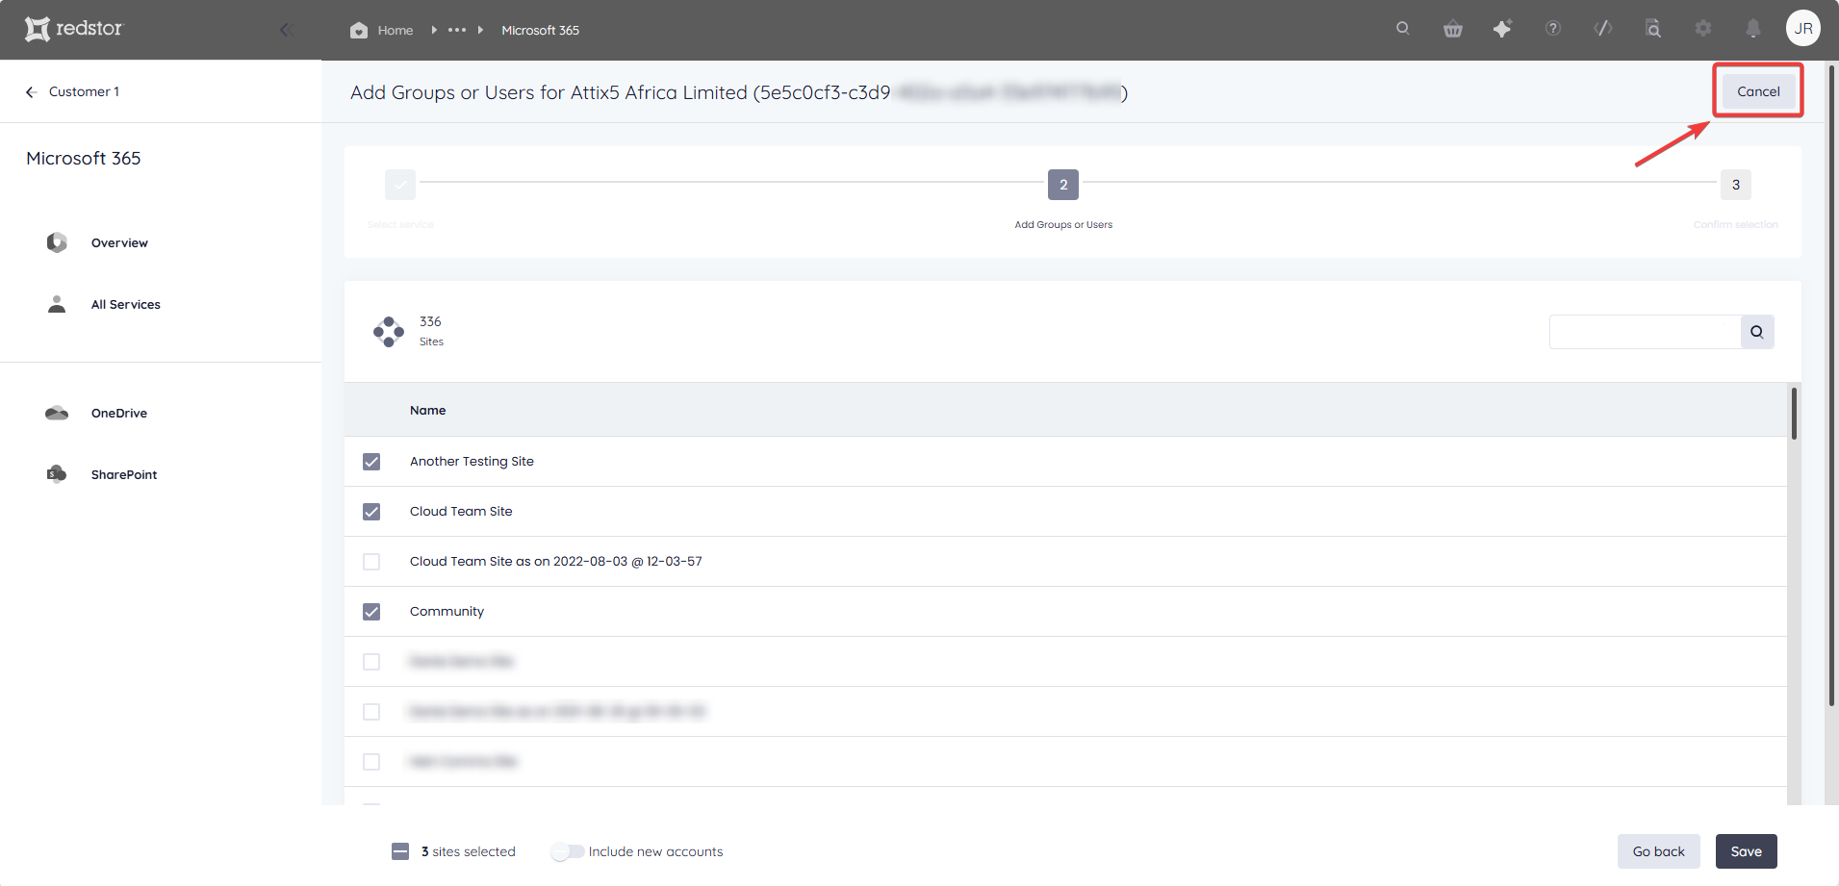
Task: Click the Sites cluster icon
Action: coord(389,332)
